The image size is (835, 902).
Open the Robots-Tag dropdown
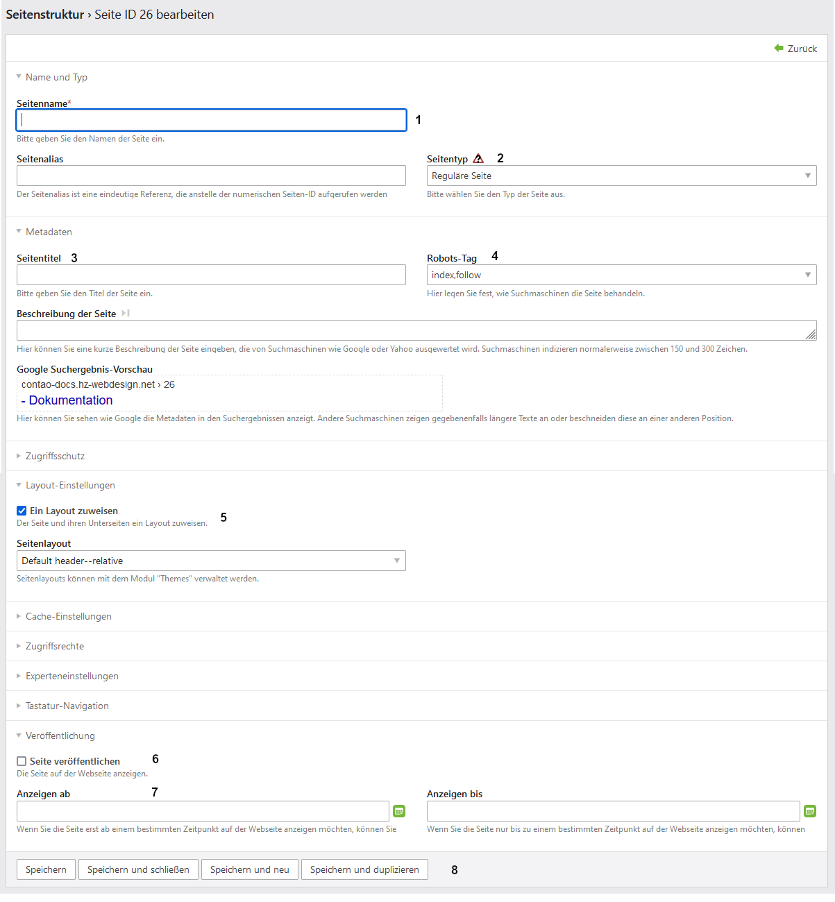pyautogui.click(x=621, y=275)
